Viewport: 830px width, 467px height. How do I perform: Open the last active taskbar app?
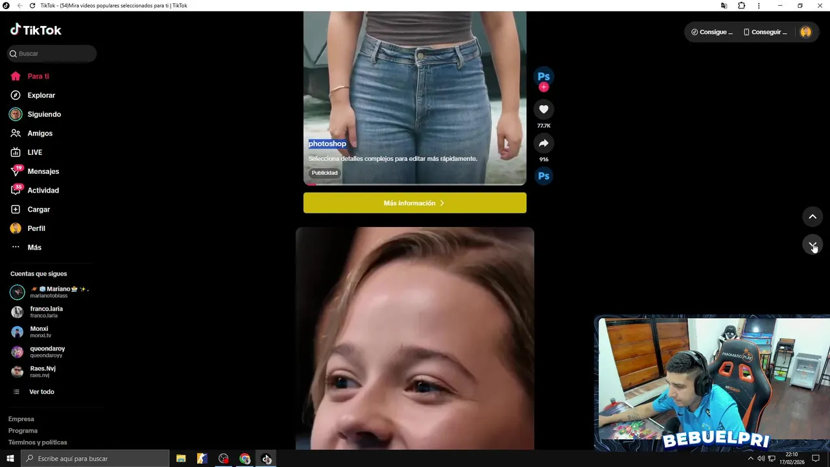(x=267, y=459)
